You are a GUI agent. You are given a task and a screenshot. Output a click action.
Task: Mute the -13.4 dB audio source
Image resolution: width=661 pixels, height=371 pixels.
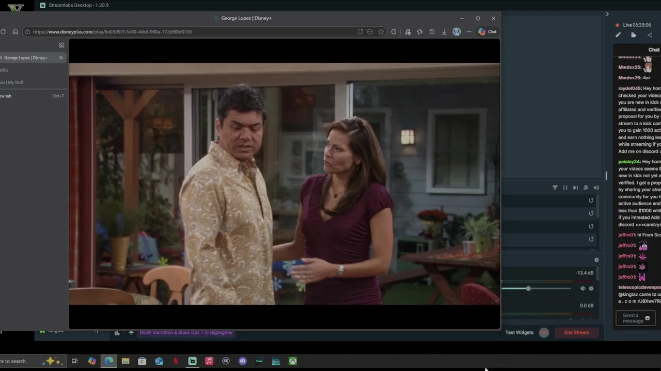pyautogui.click(x=583, y=289)
